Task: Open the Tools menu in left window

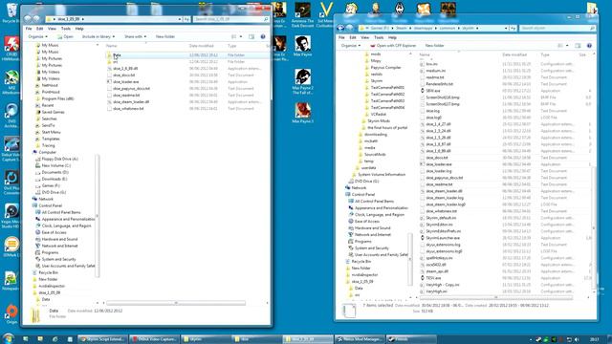Action: (x=66, y=29)
